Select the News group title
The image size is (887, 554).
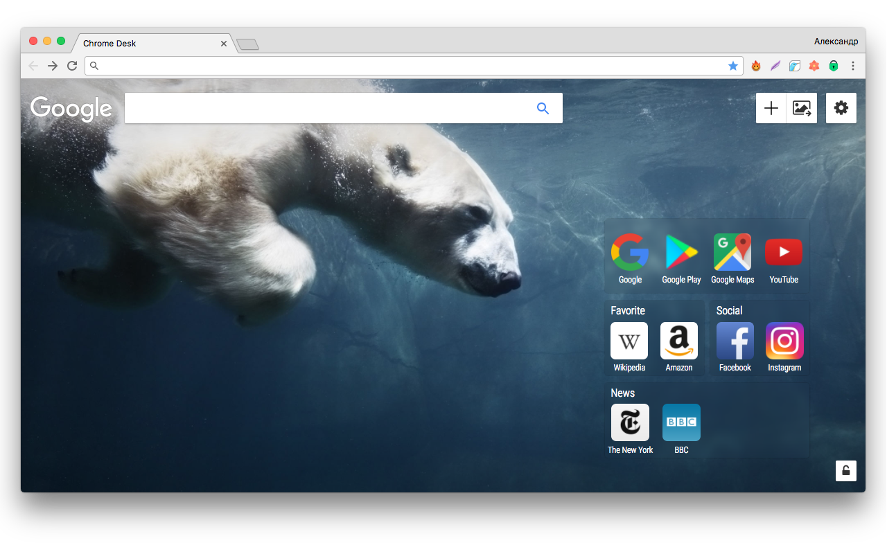[x=623, y=393]
